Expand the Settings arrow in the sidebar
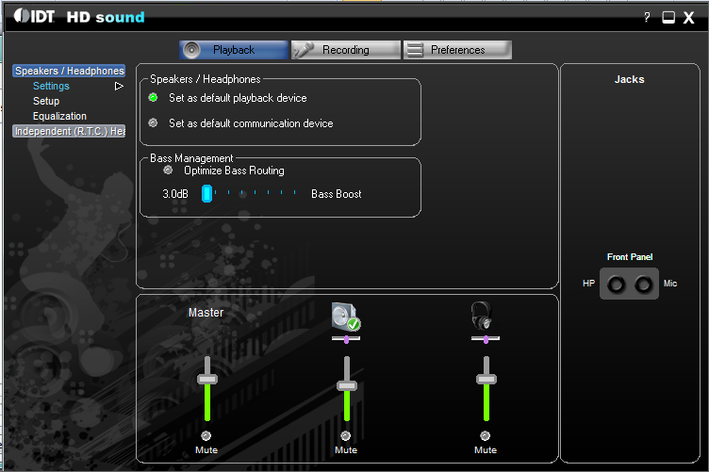Viewport: 709px width, 472px height. (x=119, y=87)
